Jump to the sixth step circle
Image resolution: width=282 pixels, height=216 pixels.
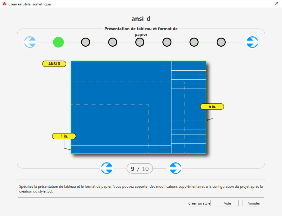point(194,42)
